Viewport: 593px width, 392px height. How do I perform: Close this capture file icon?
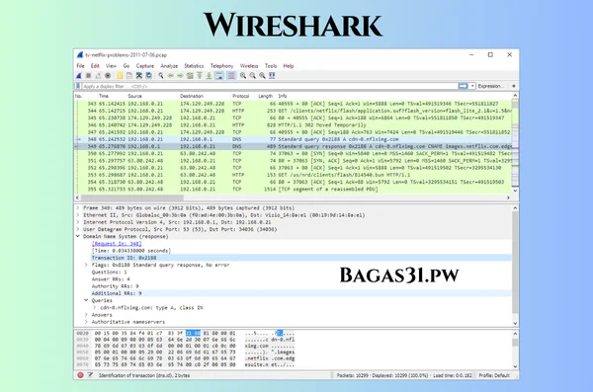tap(139, 76)
